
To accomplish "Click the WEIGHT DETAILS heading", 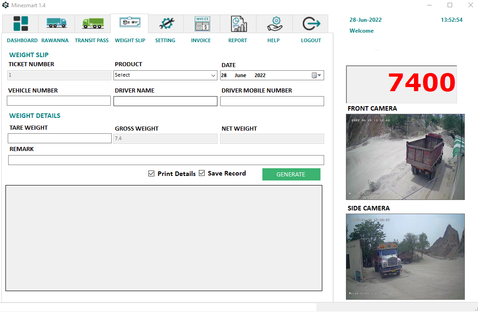I will (x=35, y=116).
